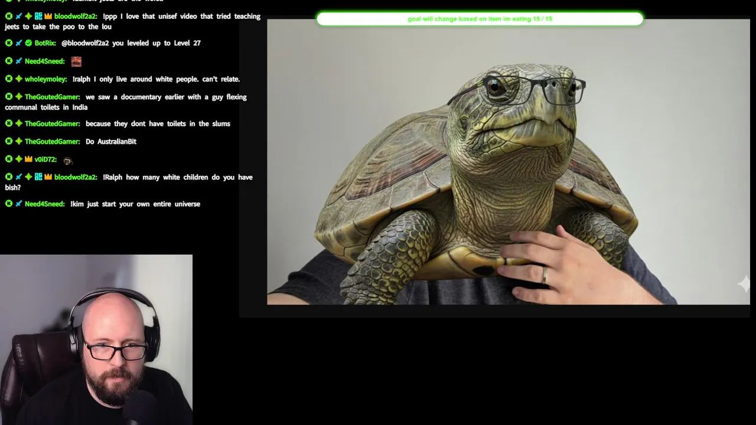Click the crown badge in bloodwolf2a2's !ppp message
756x425 pixels.
(x=48, y=17)
